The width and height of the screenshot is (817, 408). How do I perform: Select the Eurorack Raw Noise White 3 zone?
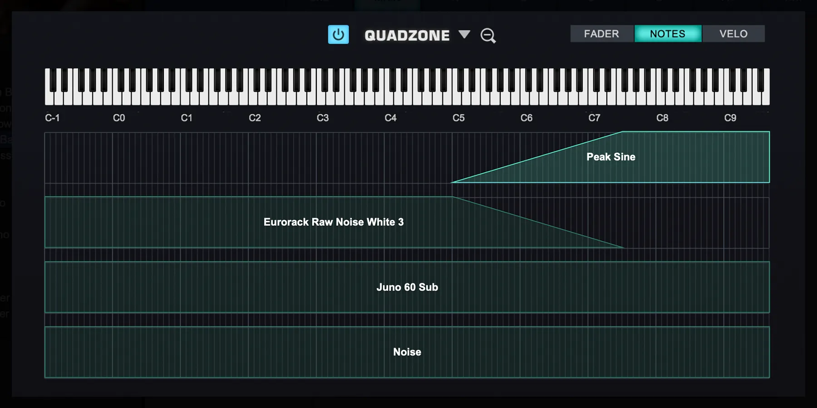(x=333, y=222)
